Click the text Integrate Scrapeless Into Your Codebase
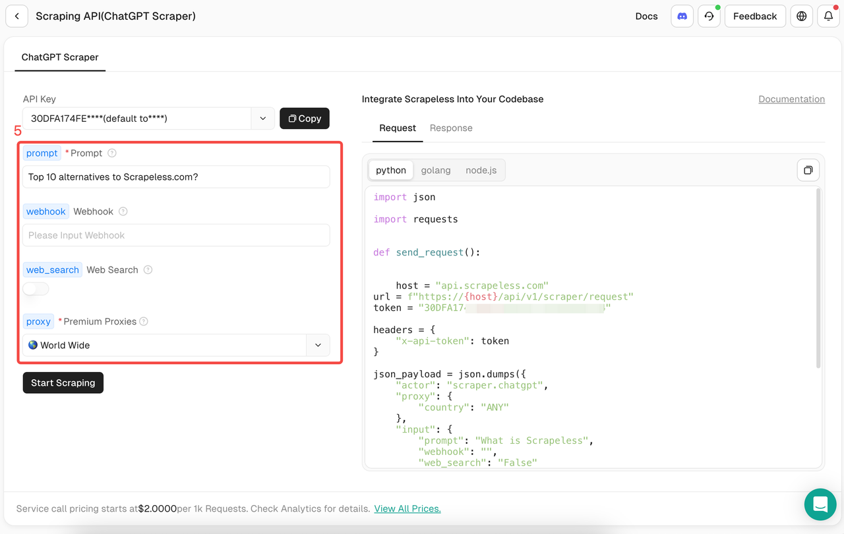844x534 pixels. pyautogui.click(x=452, y=99)
